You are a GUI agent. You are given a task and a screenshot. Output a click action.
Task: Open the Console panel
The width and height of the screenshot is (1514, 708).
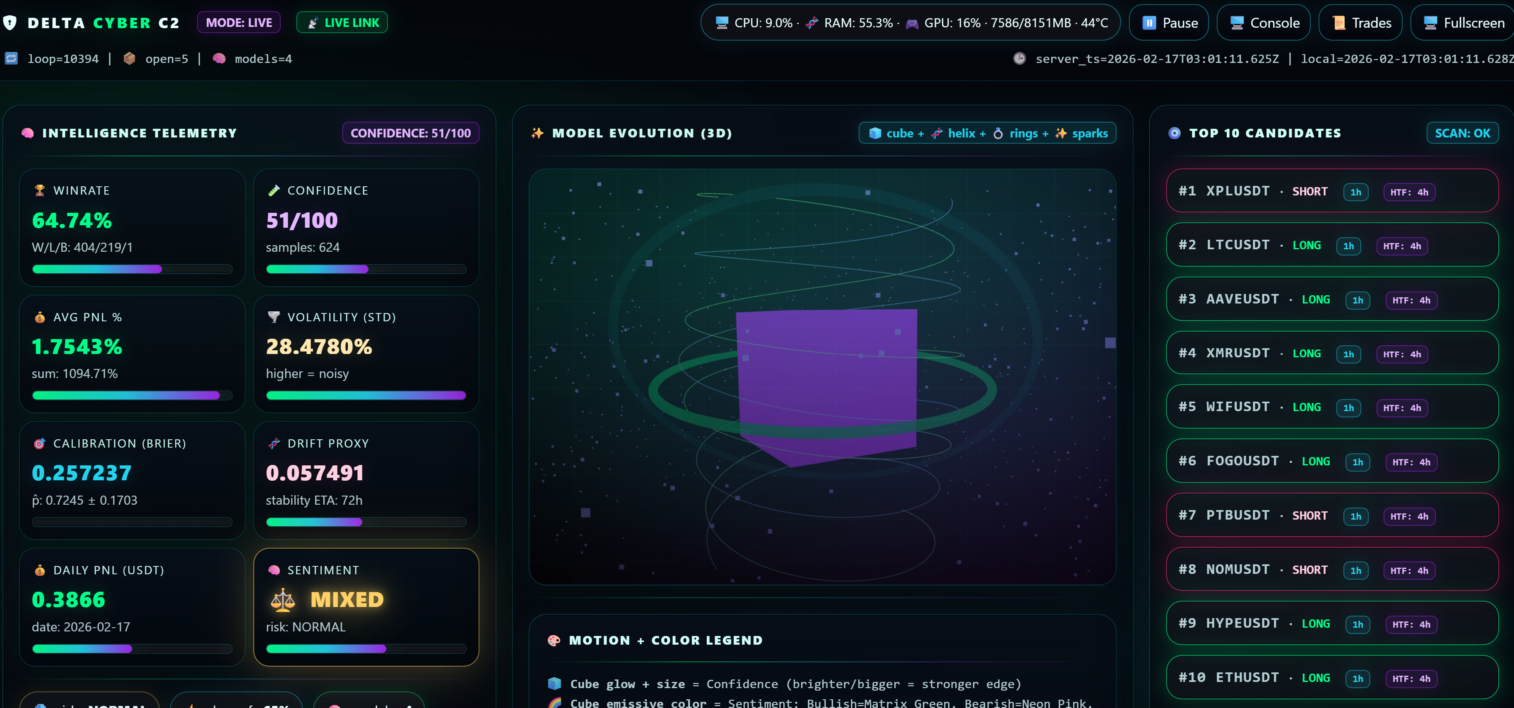tap(1263, 23)
